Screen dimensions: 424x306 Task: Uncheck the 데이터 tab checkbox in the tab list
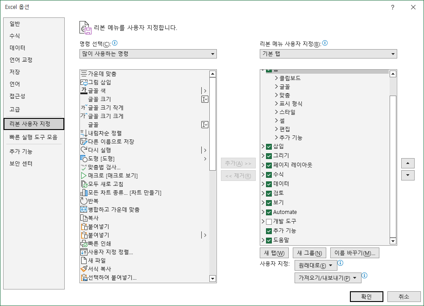pyautogui.click(x=269, y=184)
